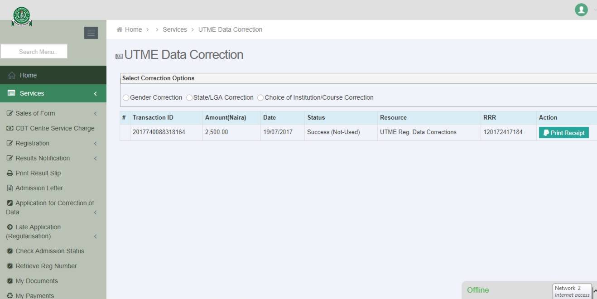Click the Print Receipt button

[563, 133]
